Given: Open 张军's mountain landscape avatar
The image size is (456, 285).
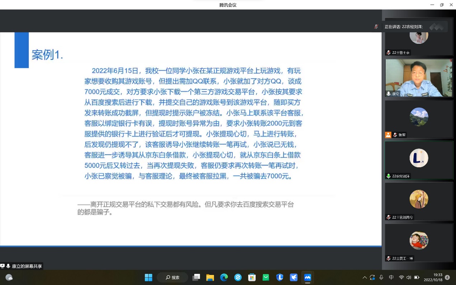Looking at the screenshot, I should point(419,117).
